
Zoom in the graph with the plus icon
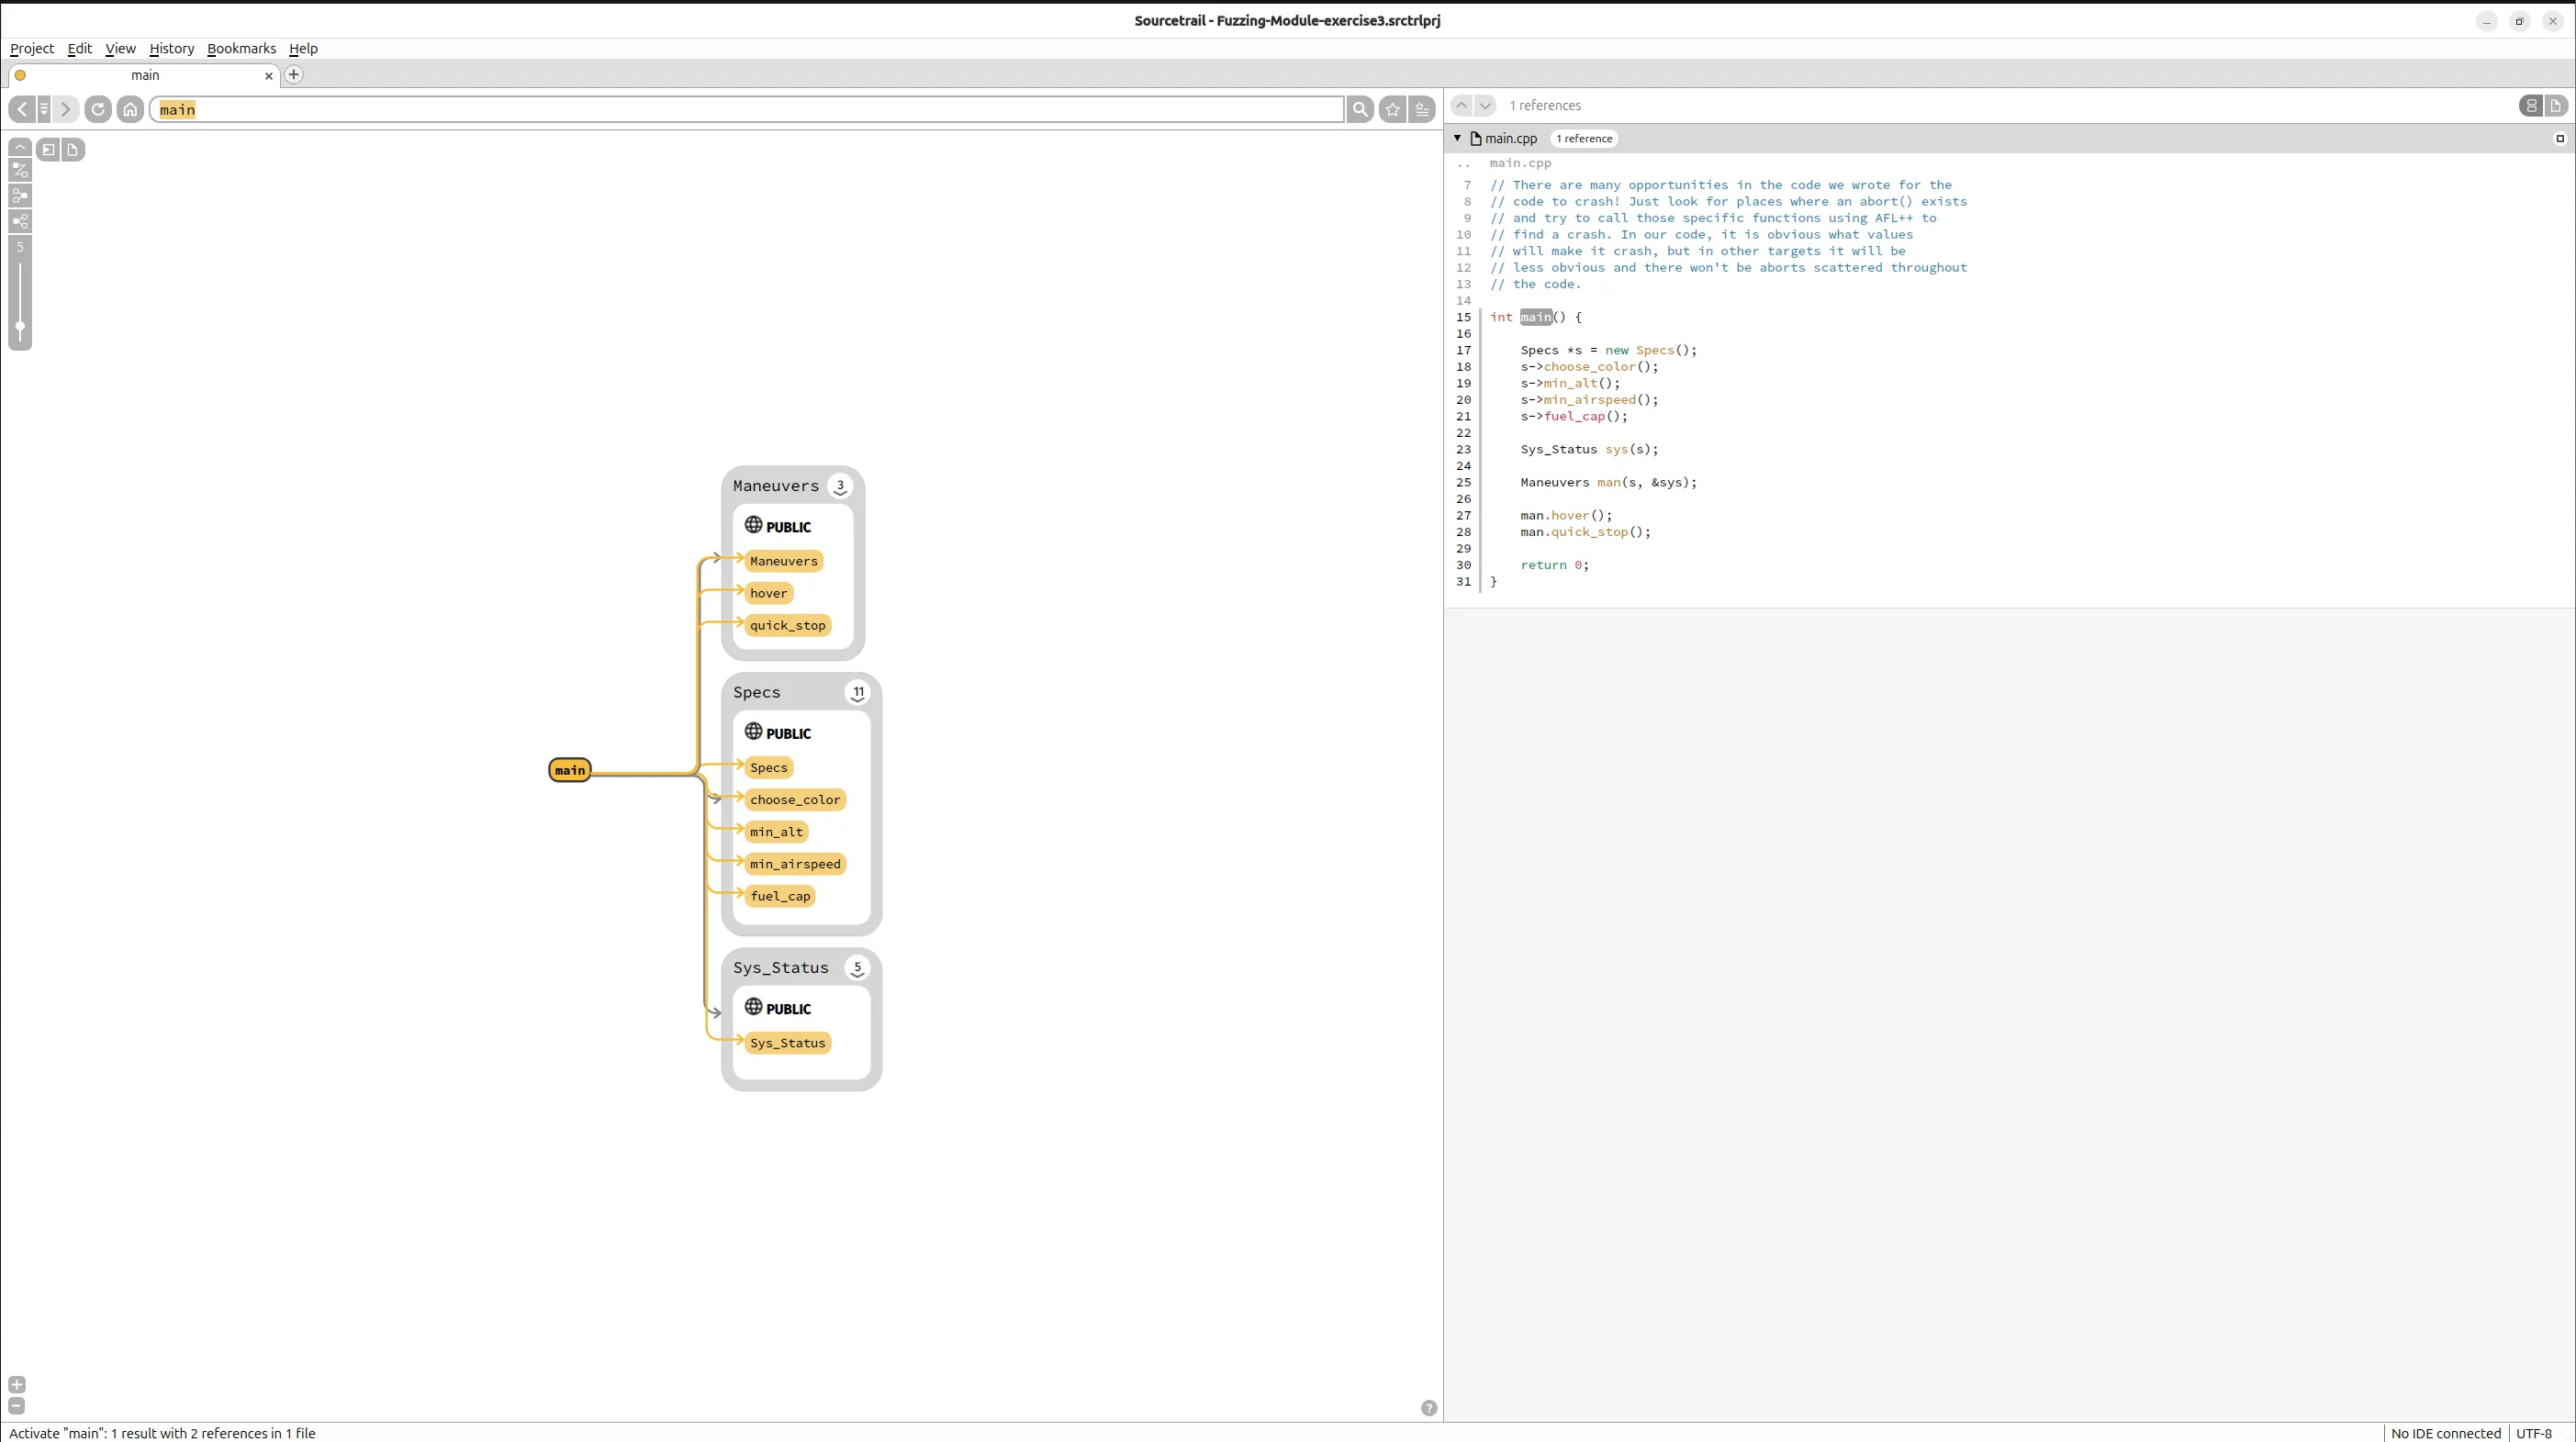pos(16,1384)
